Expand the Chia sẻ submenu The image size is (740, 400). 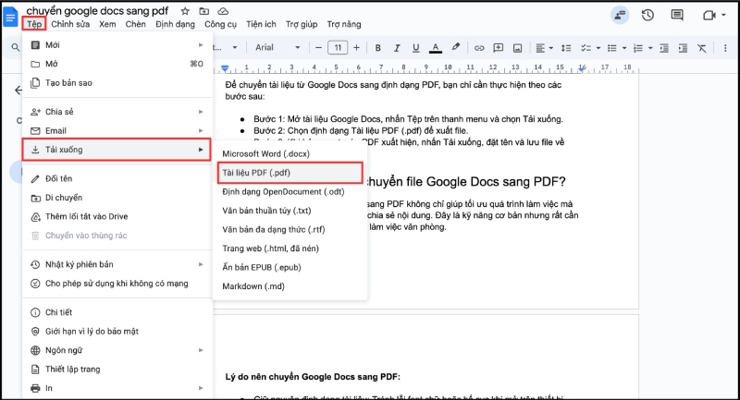[117, 112]
